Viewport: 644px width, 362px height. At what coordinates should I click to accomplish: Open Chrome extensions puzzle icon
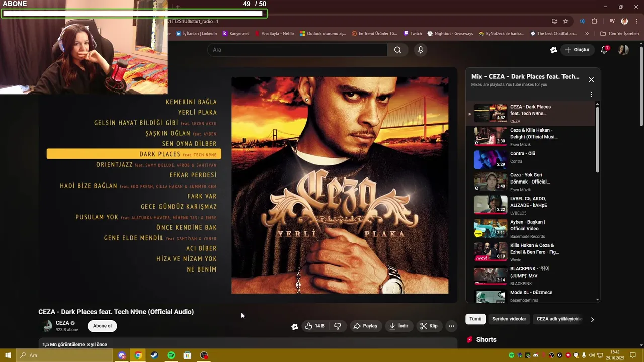point(595,21)
